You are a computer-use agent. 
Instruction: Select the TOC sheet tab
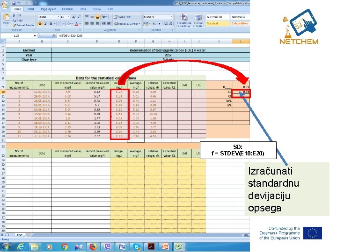[20, 235]
